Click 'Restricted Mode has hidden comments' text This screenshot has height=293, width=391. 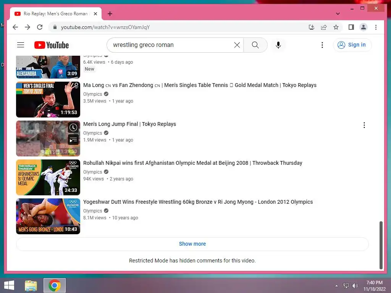192,261
